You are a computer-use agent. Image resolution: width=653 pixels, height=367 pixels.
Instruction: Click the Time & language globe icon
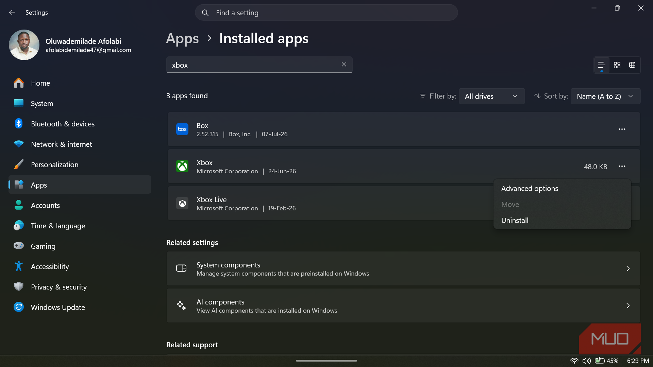point(19,225)
